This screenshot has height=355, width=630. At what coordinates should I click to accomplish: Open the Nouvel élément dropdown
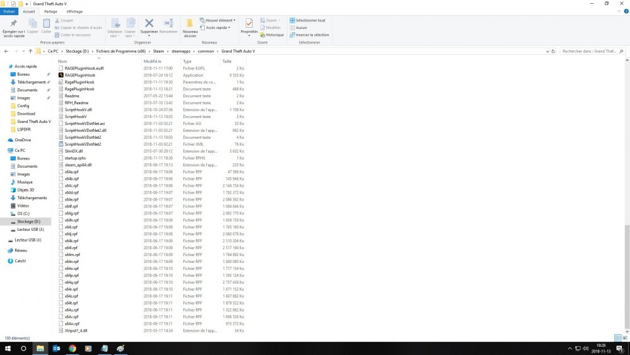pos(218,21)
